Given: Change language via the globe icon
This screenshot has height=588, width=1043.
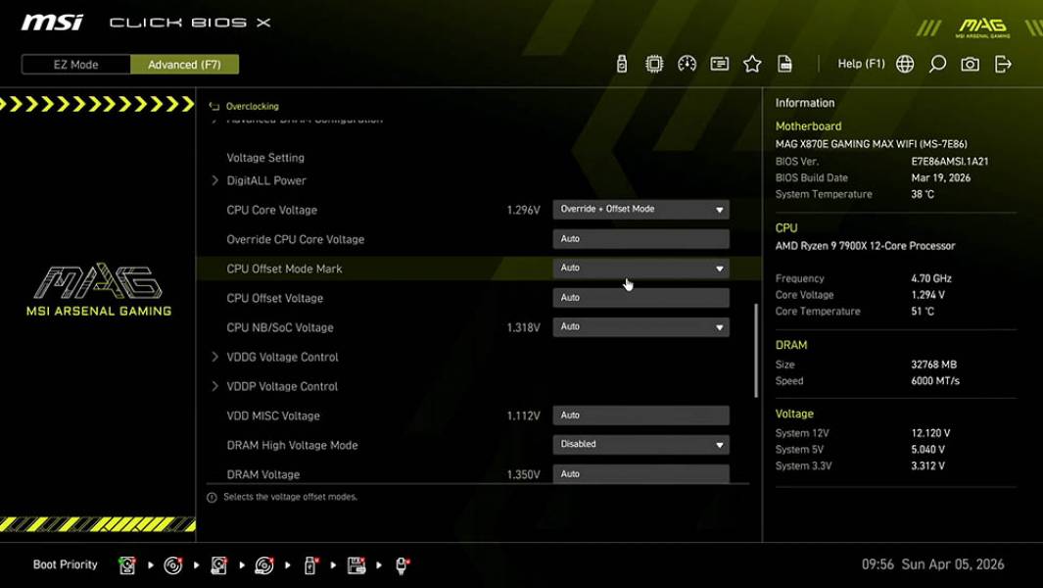Looking at the screenshot, I should point(904,63).
